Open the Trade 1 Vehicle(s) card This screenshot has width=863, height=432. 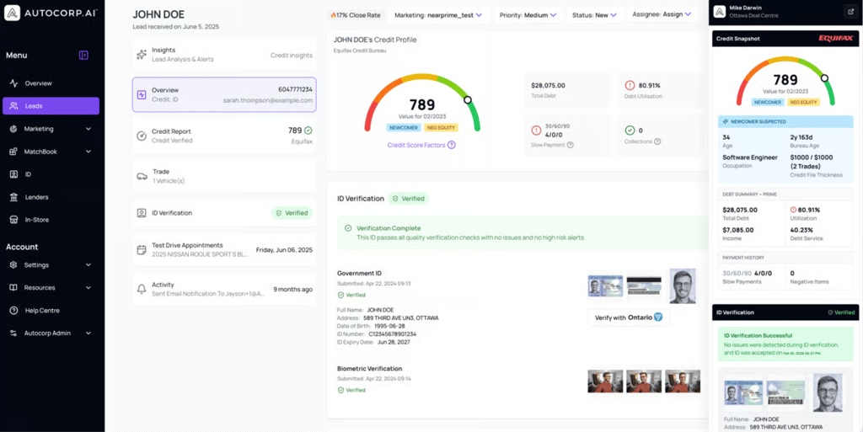(x=224, y=176)
